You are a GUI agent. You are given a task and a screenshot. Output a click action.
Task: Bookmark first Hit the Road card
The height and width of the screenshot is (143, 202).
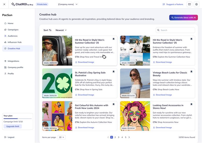click(113, 39)
